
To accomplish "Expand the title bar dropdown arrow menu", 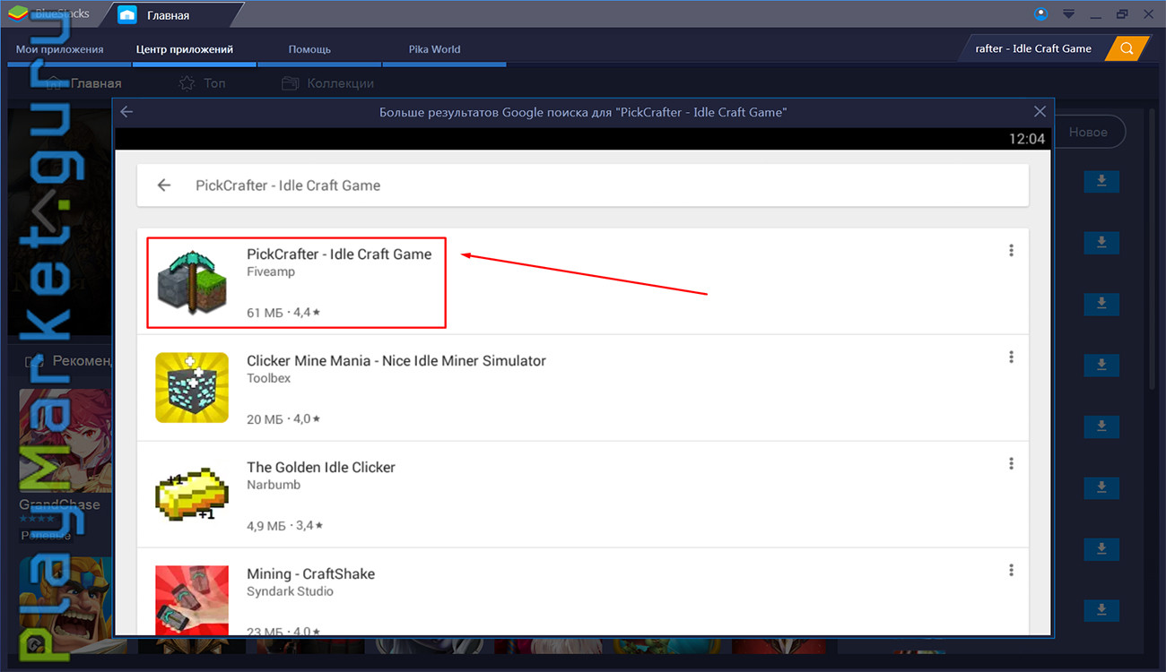I will pos(1068,14).
